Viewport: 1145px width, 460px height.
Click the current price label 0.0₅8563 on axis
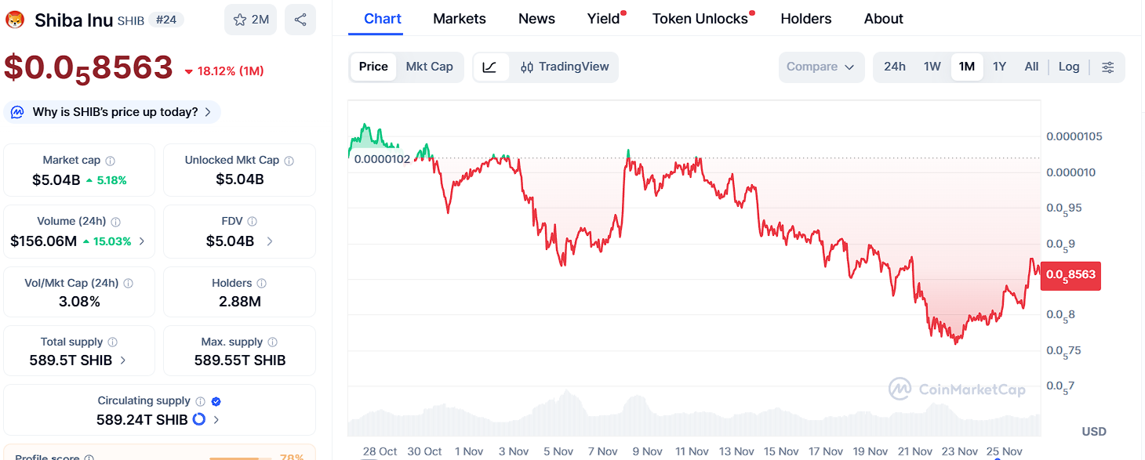coord(1070,275)
